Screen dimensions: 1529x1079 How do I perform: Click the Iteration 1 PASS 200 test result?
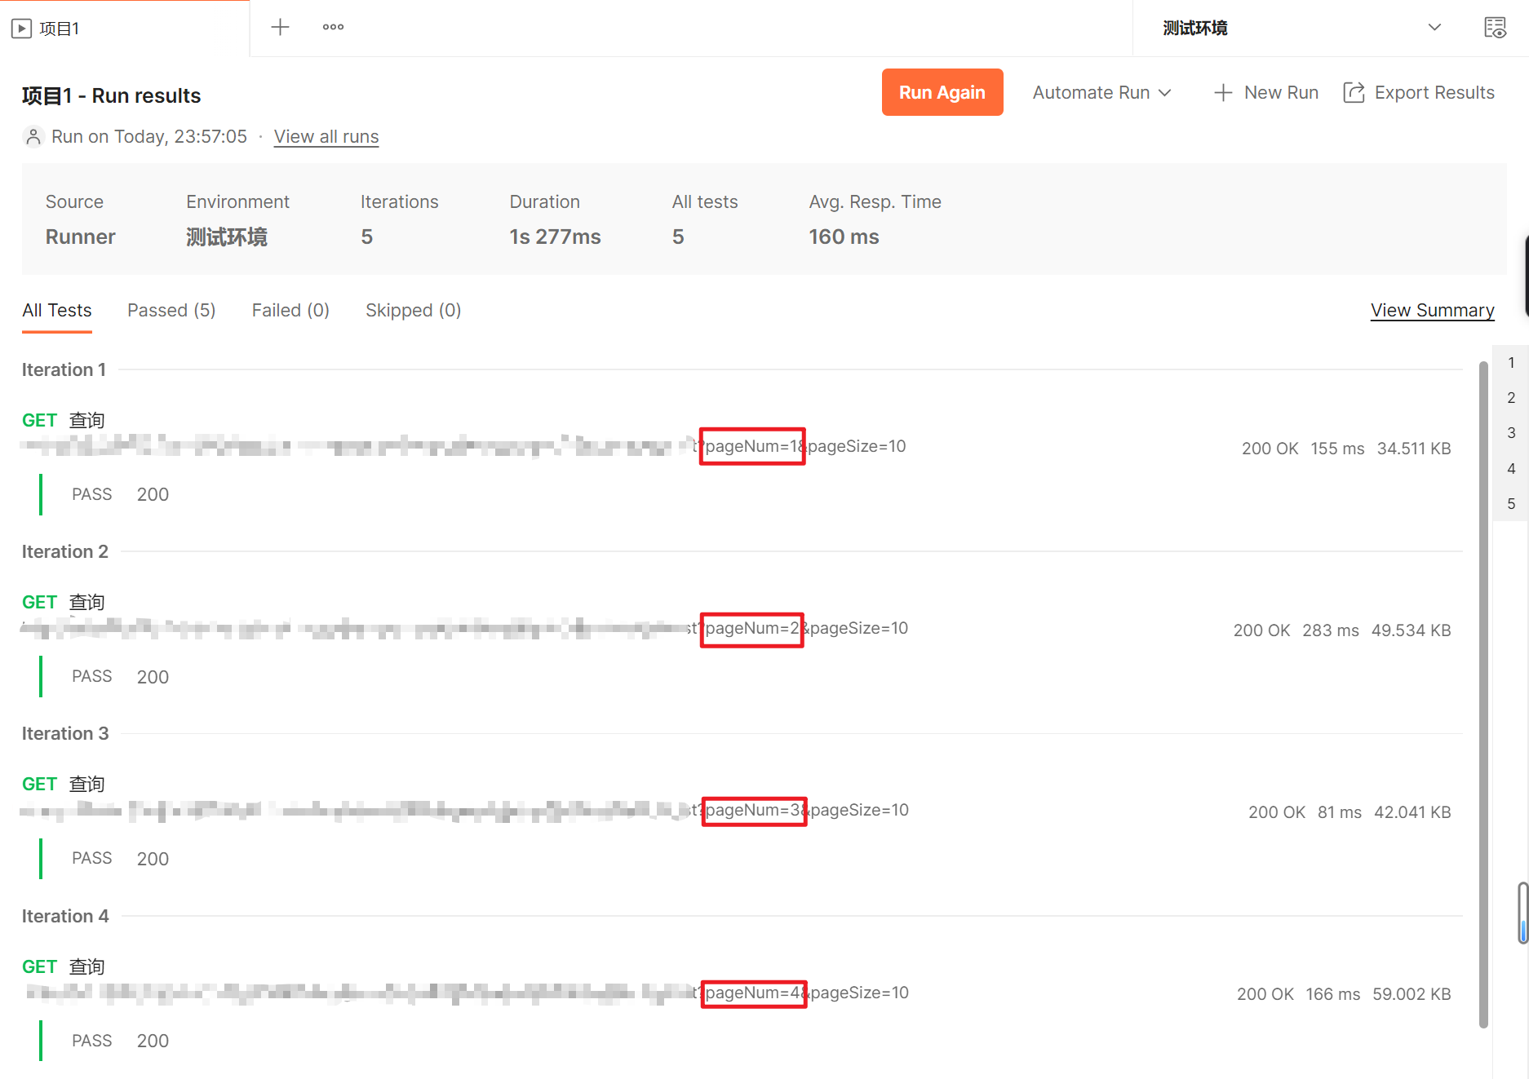(x=120, y=494)
